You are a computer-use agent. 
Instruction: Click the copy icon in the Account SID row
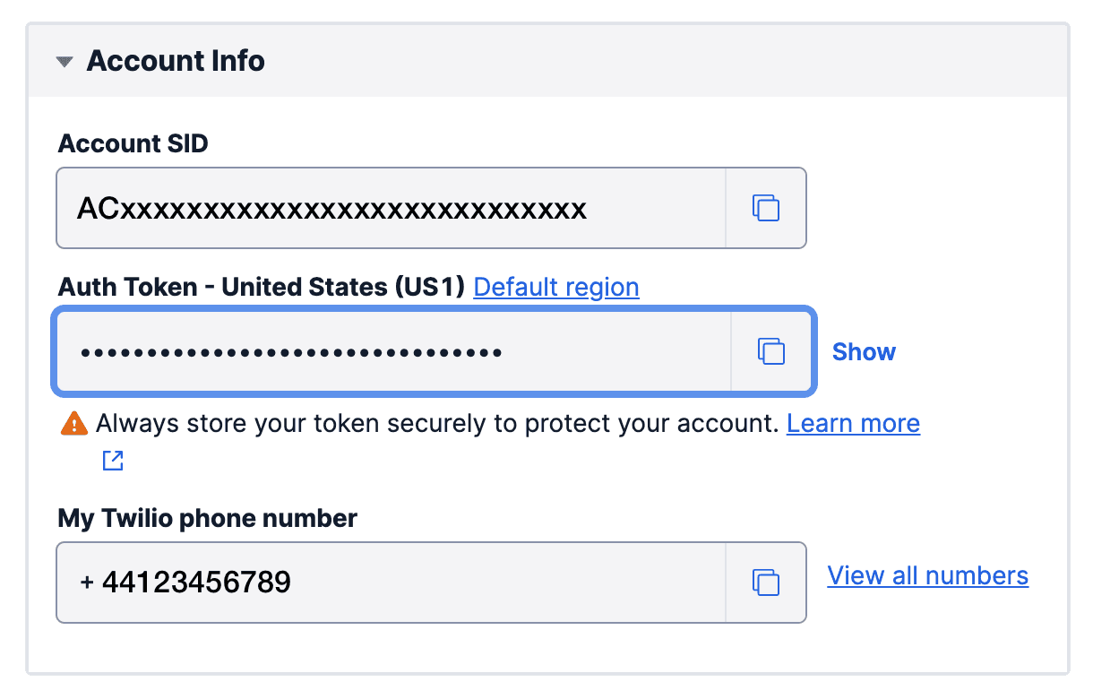(766, 207)
